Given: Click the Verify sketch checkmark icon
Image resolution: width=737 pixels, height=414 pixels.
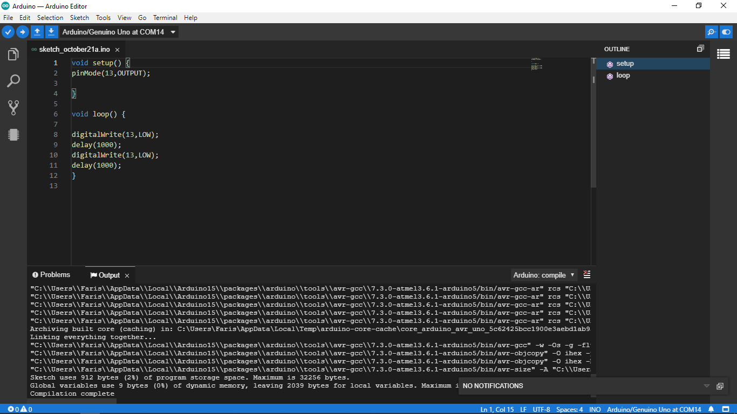Looking at the screenshot, I should coord(8,32).
